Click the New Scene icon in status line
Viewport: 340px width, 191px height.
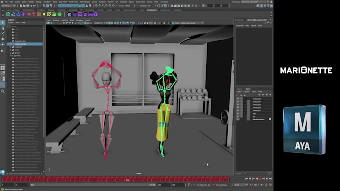tap(21, 6)
